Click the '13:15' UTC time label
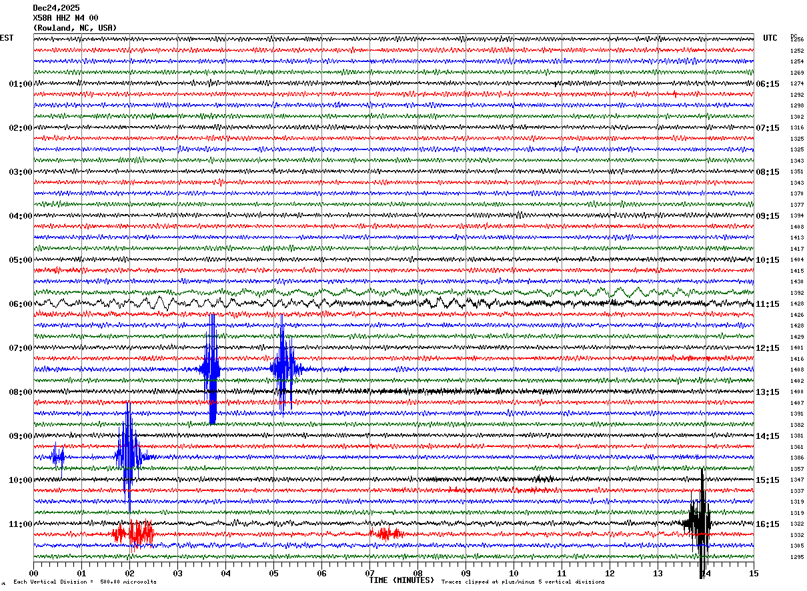The width and height of the screenshot is (807, 591). click(768, 392)
